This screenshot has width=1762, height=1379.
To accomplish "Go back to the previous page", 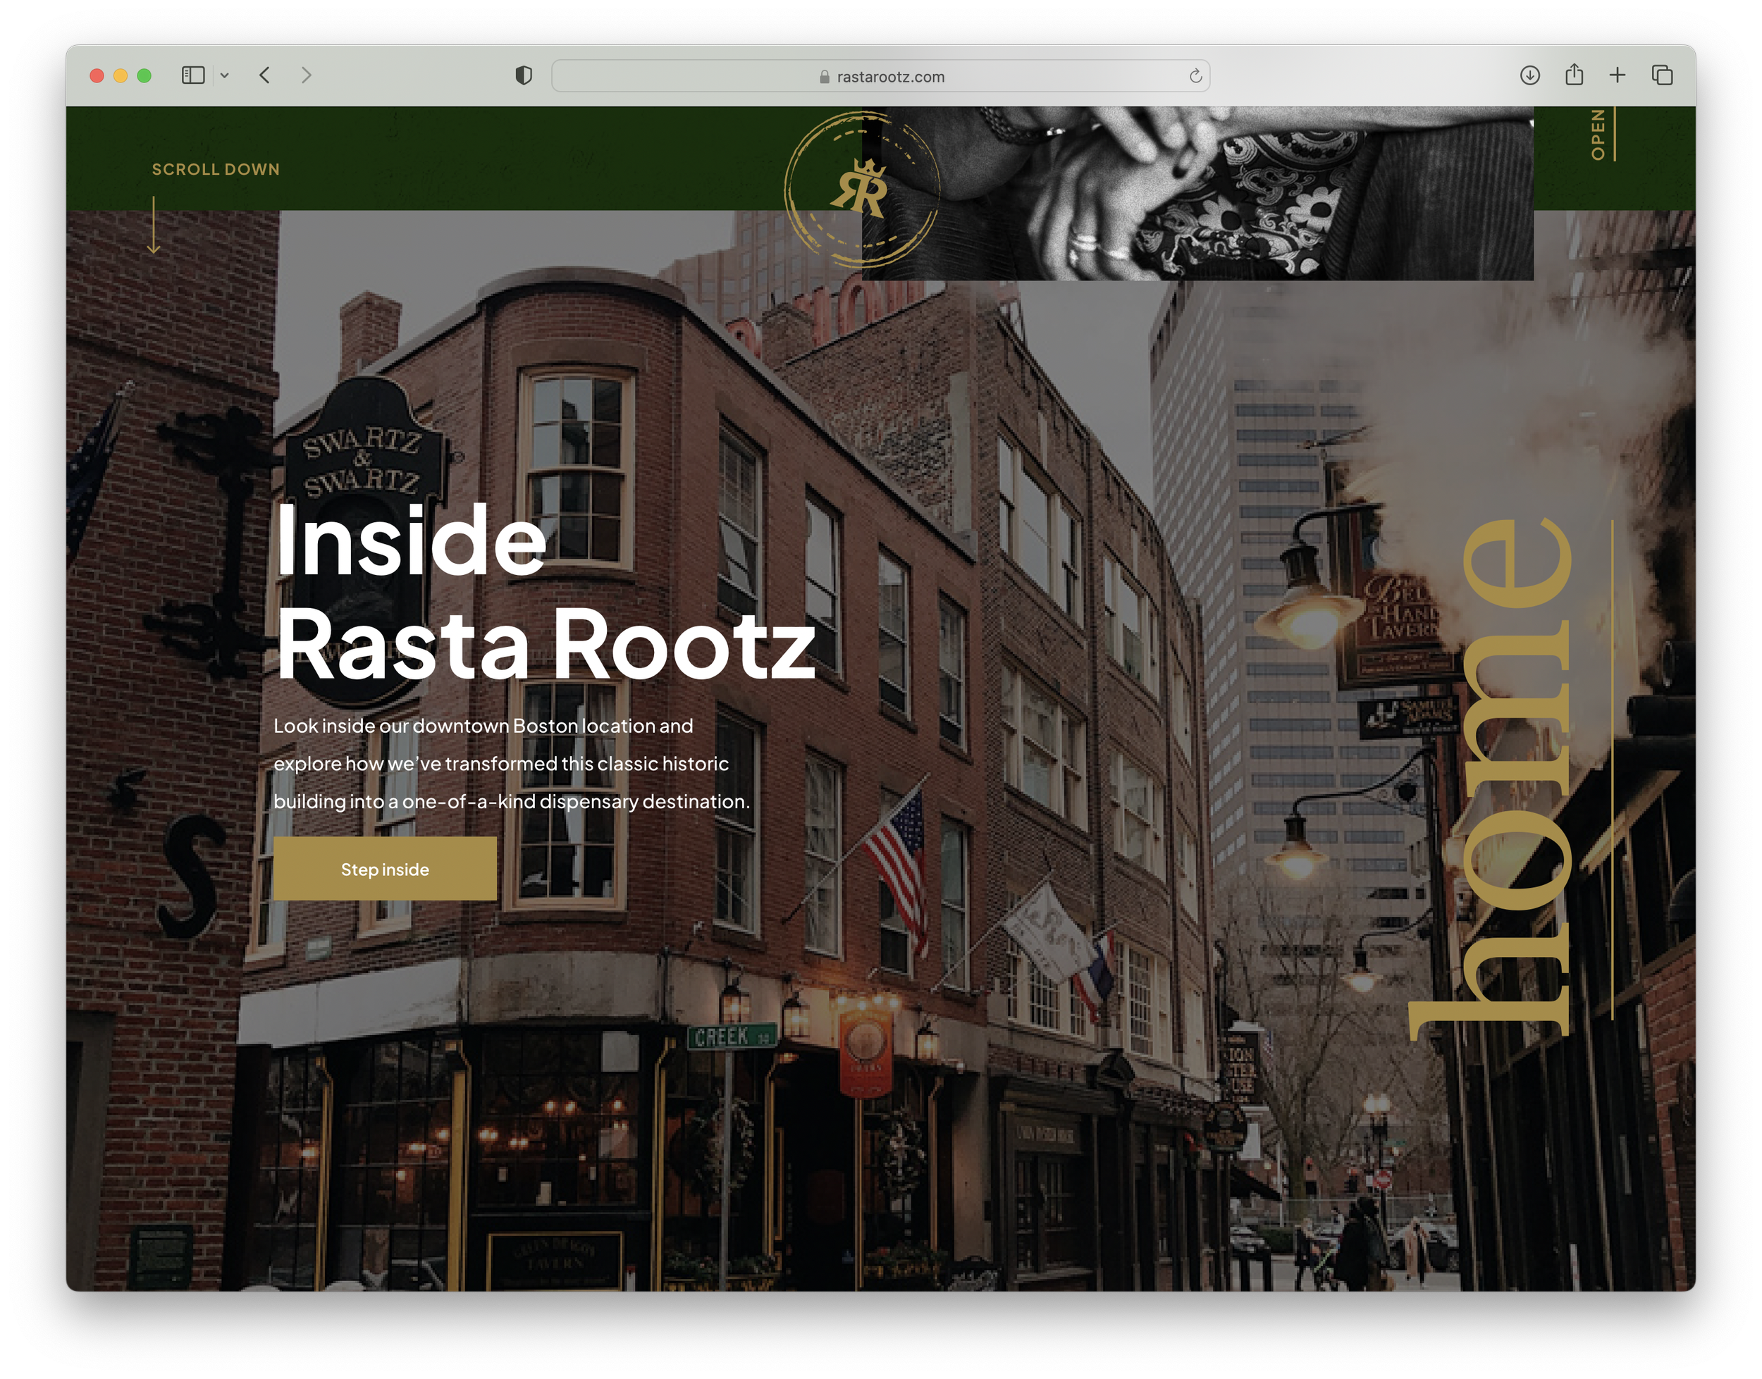I will click(264, 75).
